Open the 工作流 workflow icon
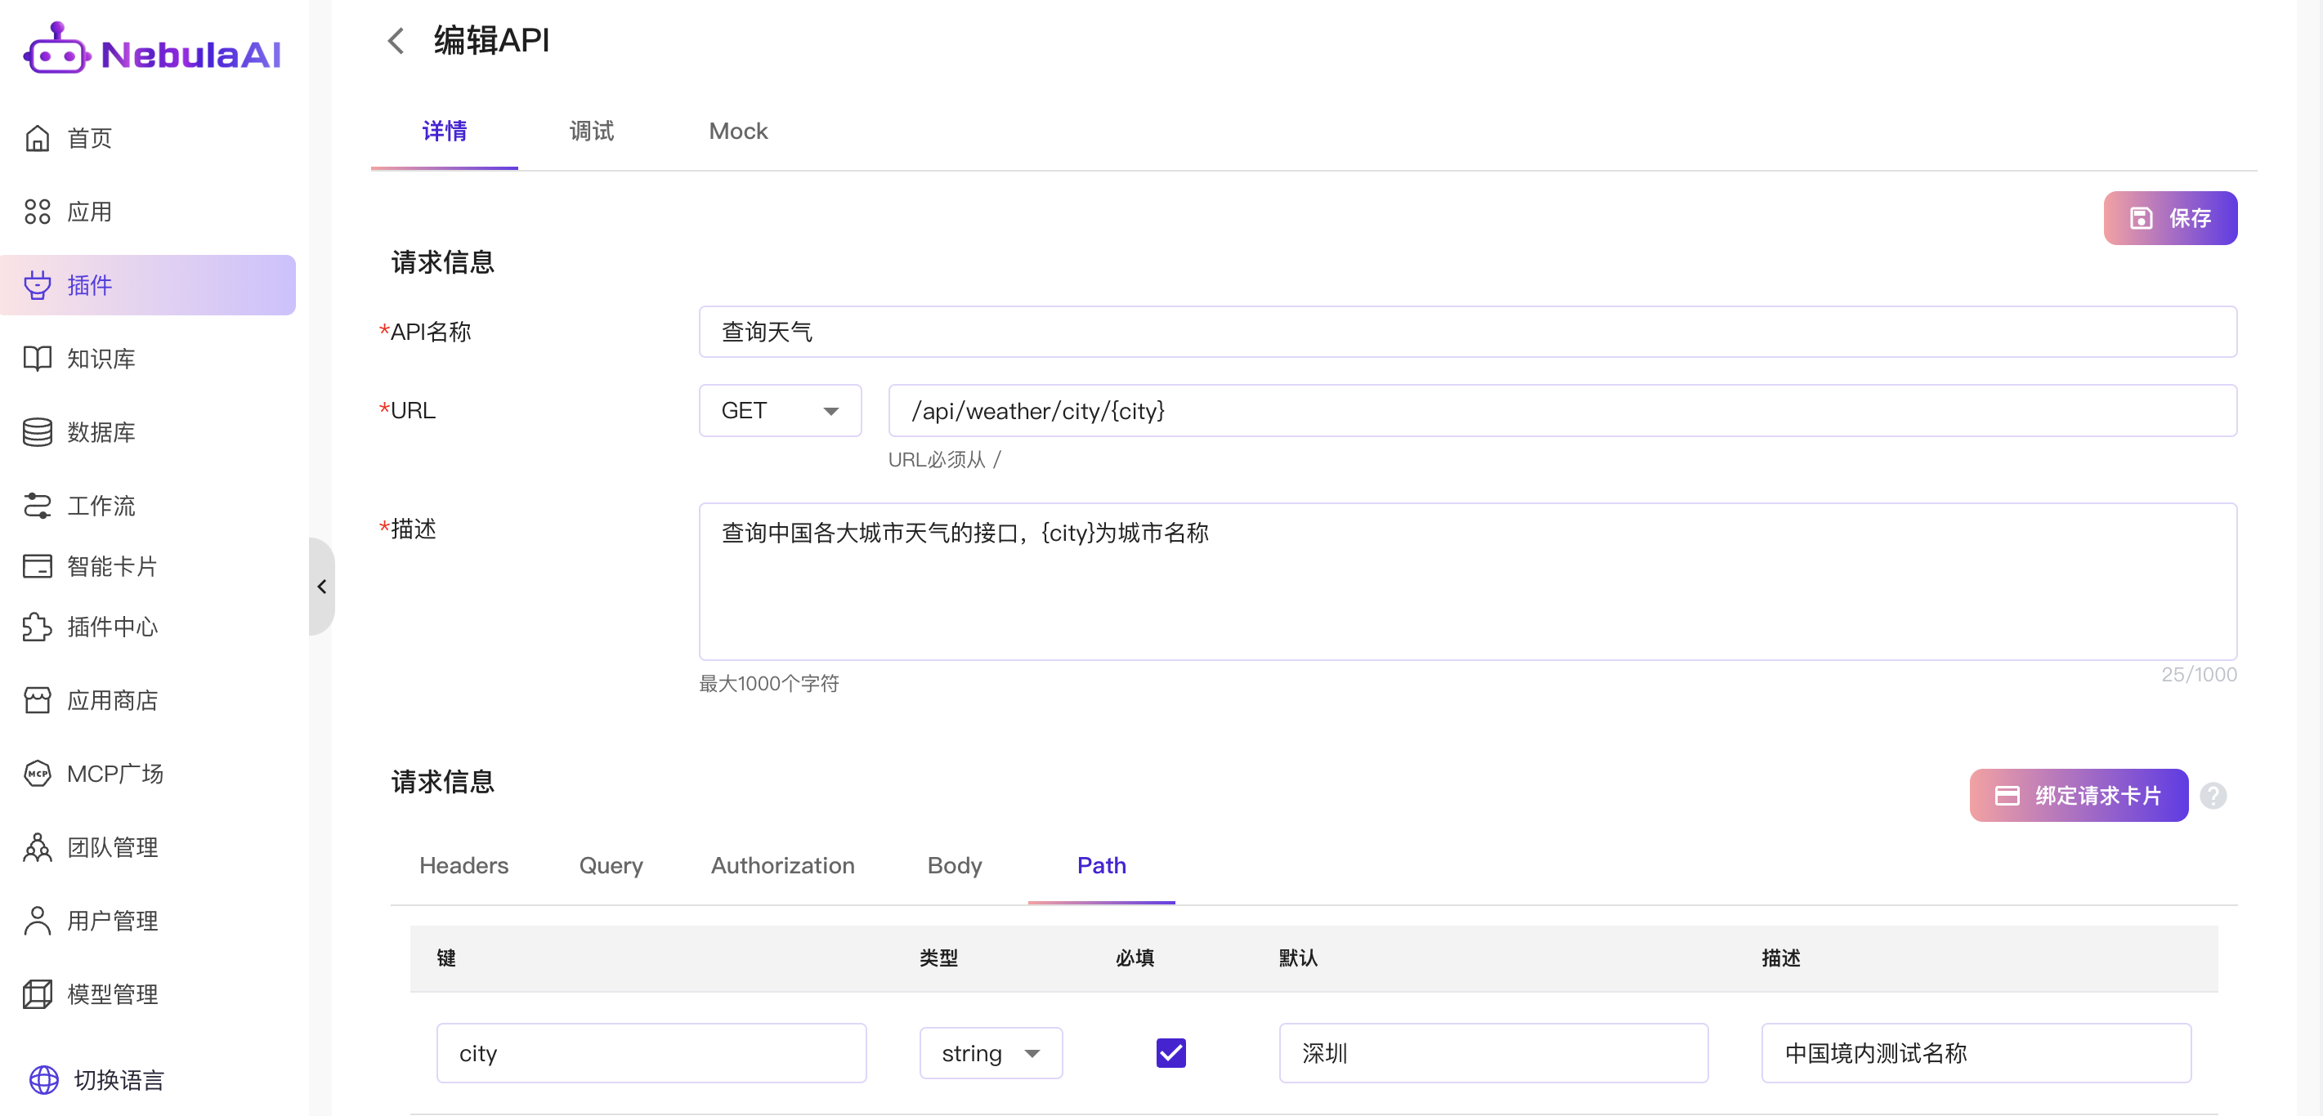Image resolution: width=2323 pixels, height=1116 pixels. tap(37, 506)
